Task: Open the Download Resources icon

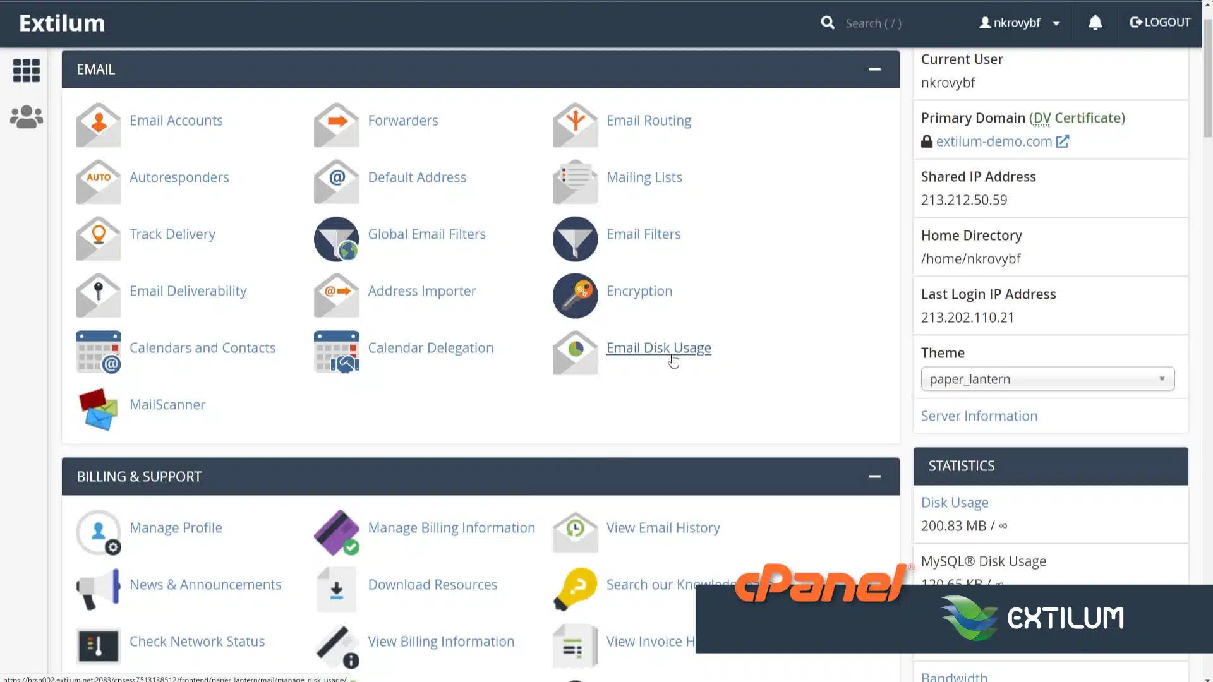Action: (336, 589)
